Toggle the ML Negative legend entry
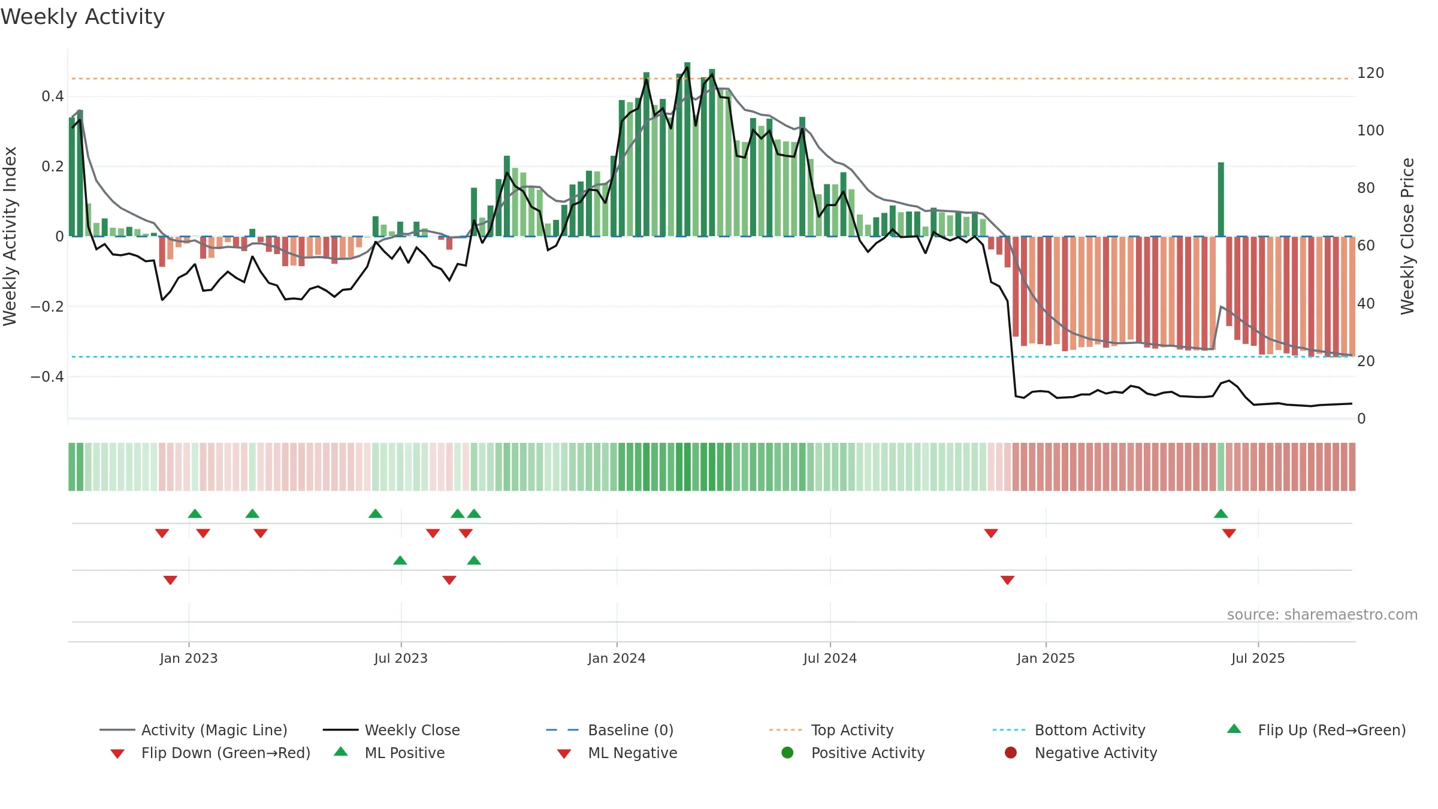The image size is (1438, 809). coord(617,753)
